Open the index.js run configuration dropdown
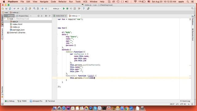 55,9
